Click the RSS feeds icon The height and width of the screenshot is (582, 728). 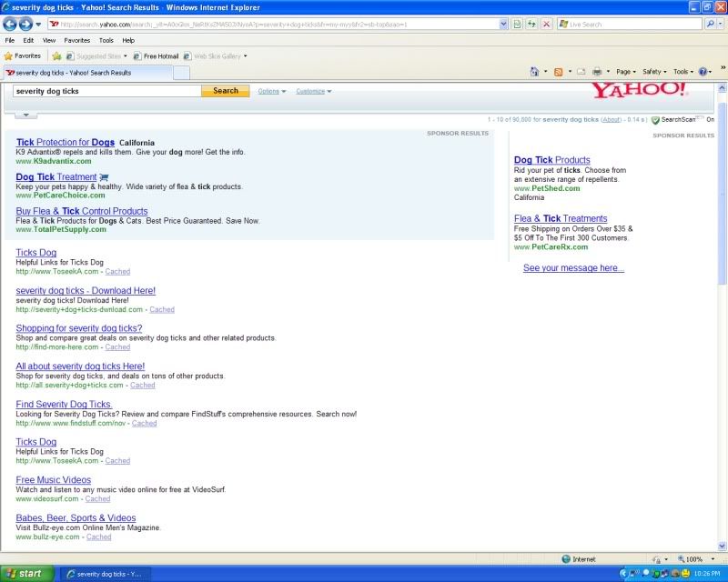(x=558, y=71)
